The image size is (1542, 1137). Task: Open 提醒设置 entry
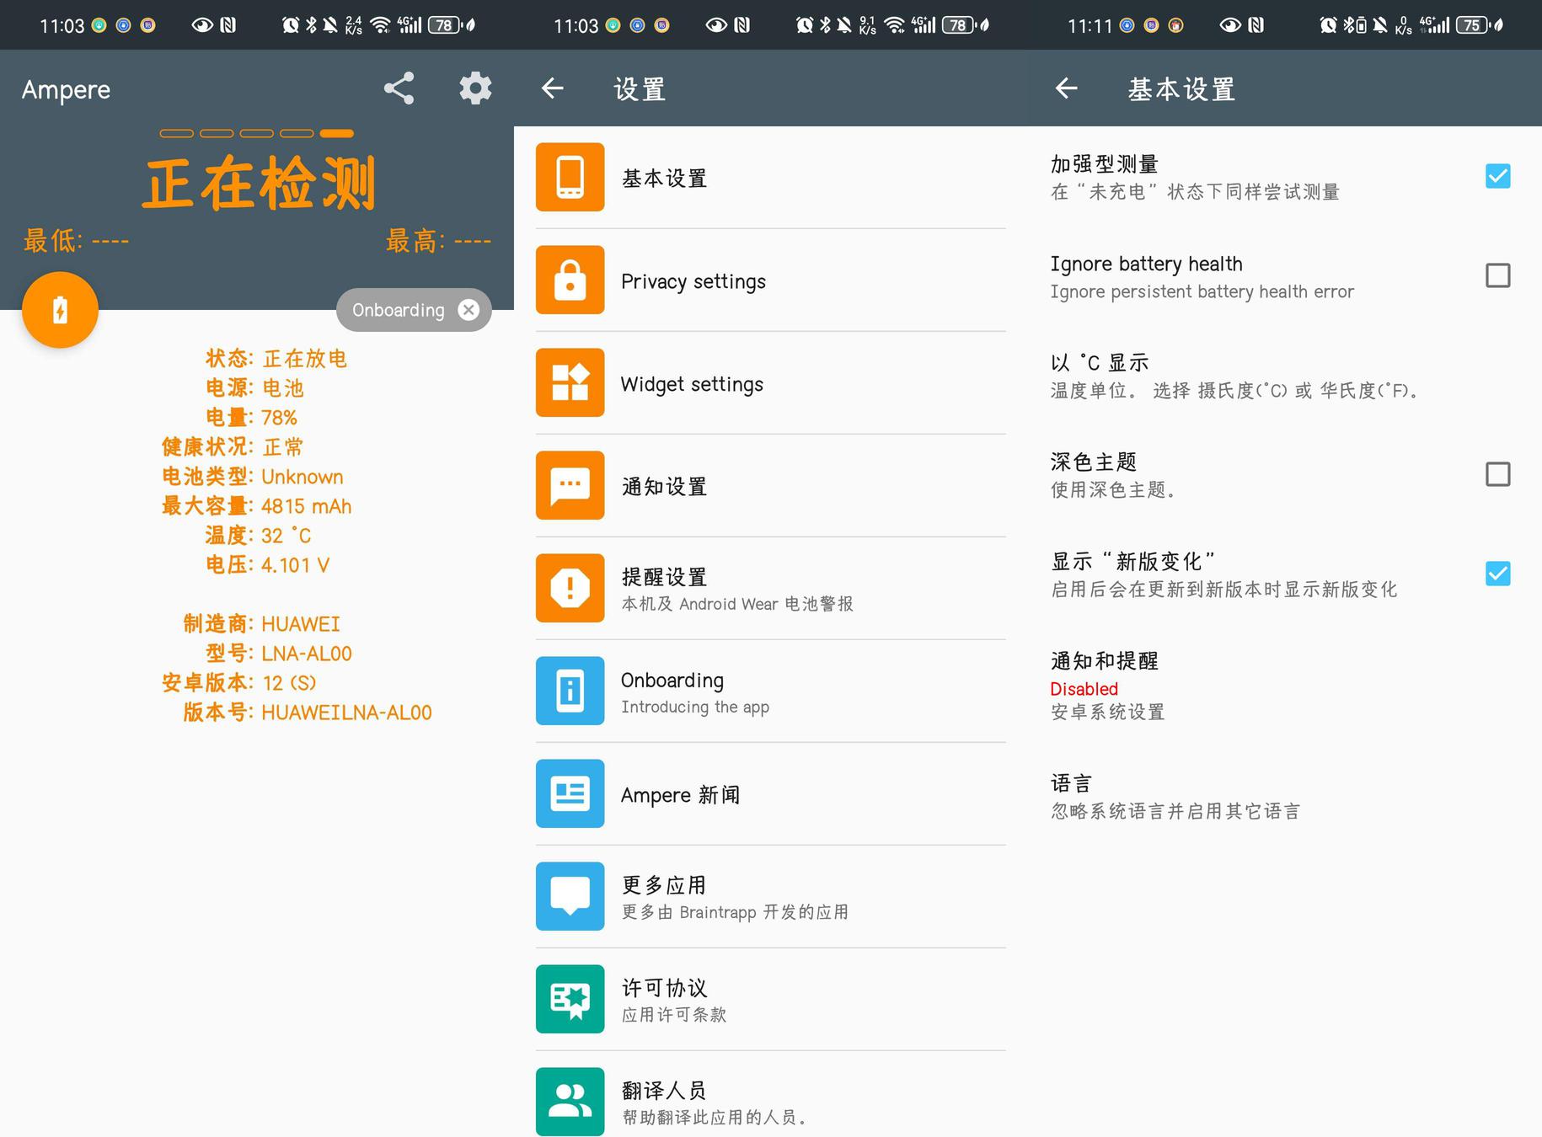[771, 588]
